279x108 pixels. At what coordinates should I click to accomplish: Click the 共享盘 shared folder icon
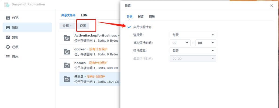67,79
